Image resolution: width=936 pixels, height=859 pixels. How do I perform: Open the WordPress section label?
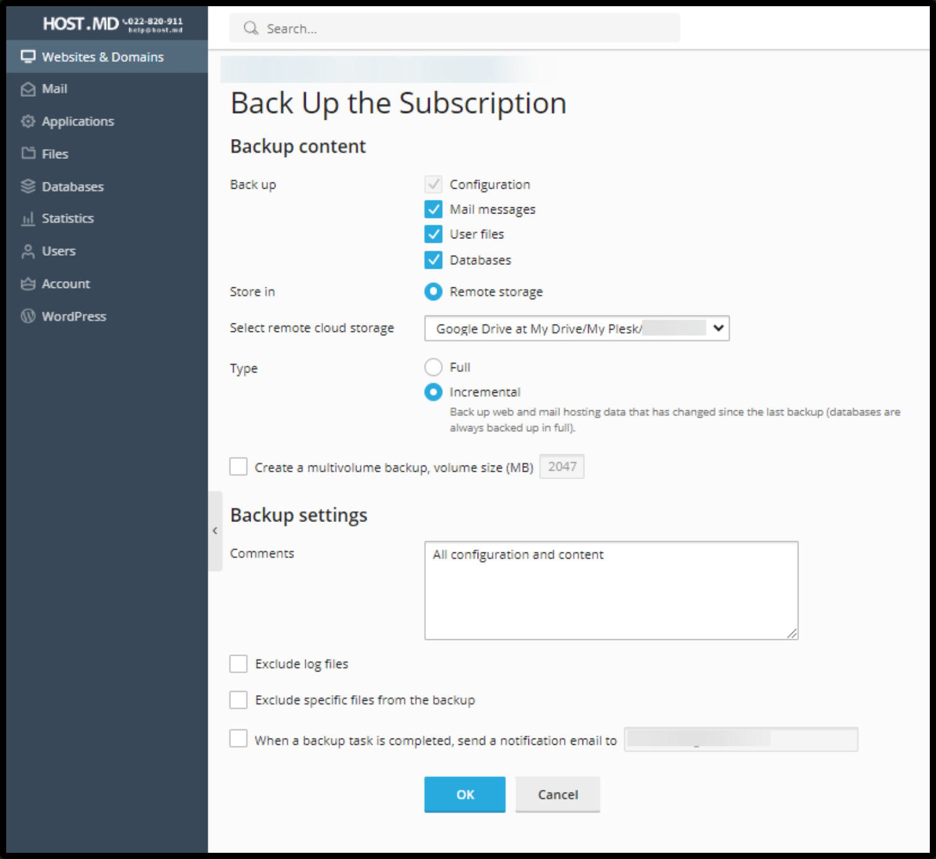click(74, 316)
